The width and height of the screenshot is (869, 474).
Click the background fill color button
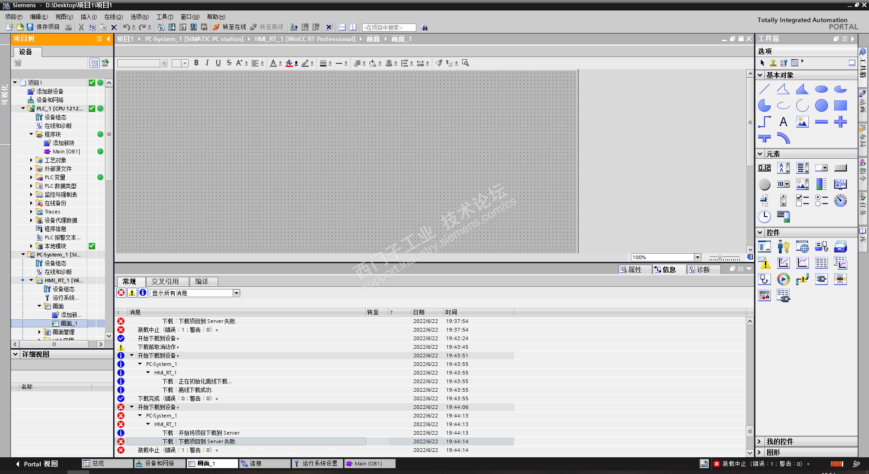pyautogui.click(x=289, y=63)
